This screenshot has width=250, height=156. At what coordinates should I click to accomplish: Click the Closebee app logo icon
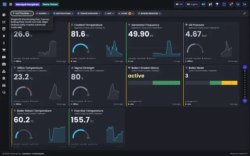(5, 4)
